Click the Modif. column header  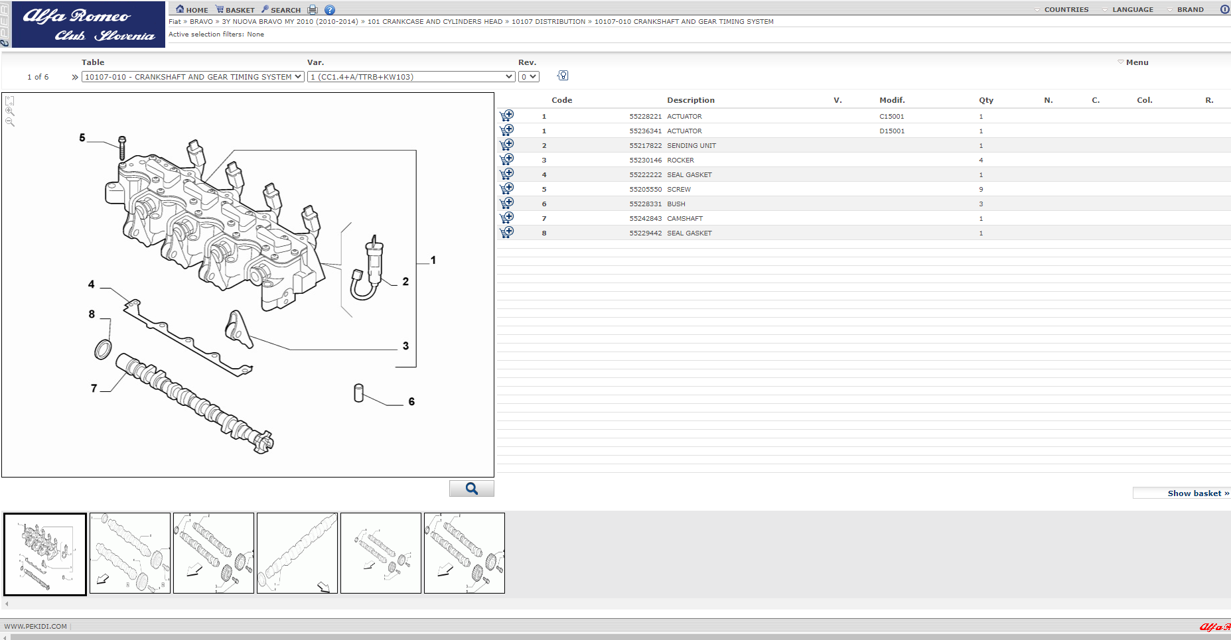892,101
